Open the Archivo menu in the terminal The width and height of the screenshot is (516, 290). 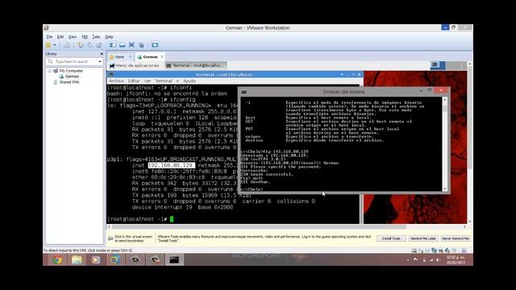tap(116, 81)
